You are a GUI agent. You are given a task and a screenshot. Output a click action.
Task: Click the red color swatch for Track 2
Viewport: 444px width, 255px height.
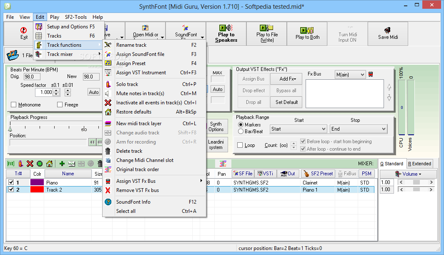click(37, 189)
